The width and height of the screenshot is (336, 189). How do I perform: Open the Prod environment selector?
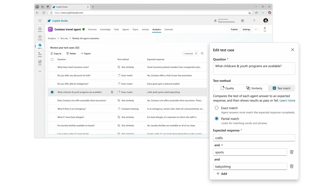coord(224,21)
